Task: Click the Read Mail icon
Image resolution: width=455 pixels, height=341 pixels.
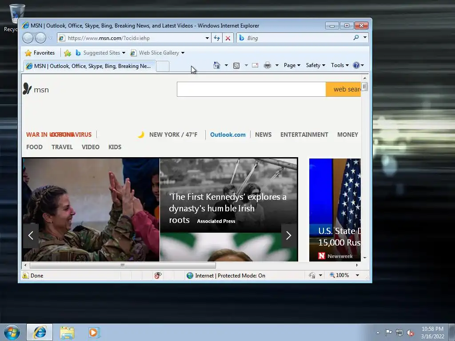Action: [x=255, y=65]
